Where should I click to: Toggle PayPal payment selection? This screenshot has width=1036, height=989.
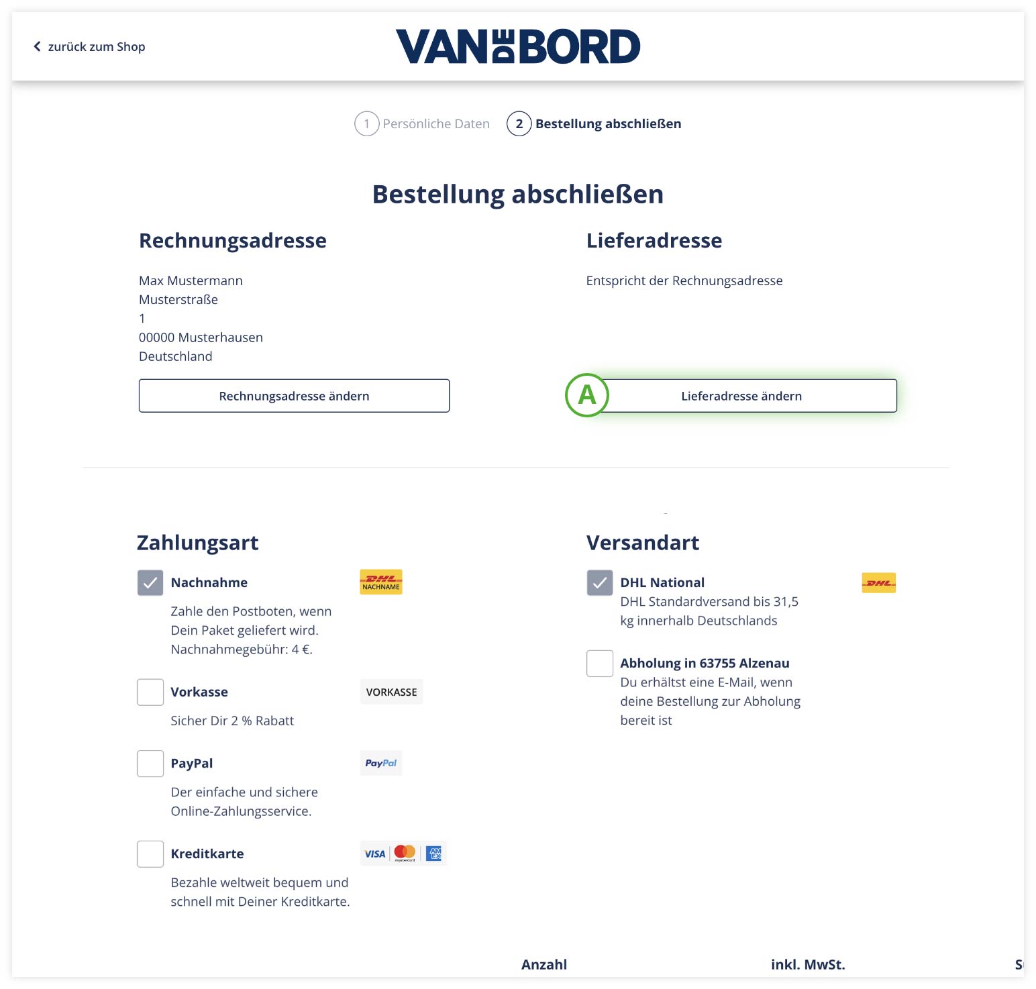(150, 763)
